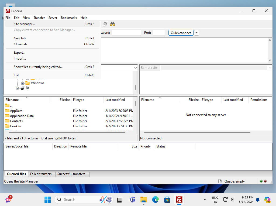The height and width of the screenshot is (206, 276).
Task: Expand the Windows folder tree node
Action: (23, 83)
